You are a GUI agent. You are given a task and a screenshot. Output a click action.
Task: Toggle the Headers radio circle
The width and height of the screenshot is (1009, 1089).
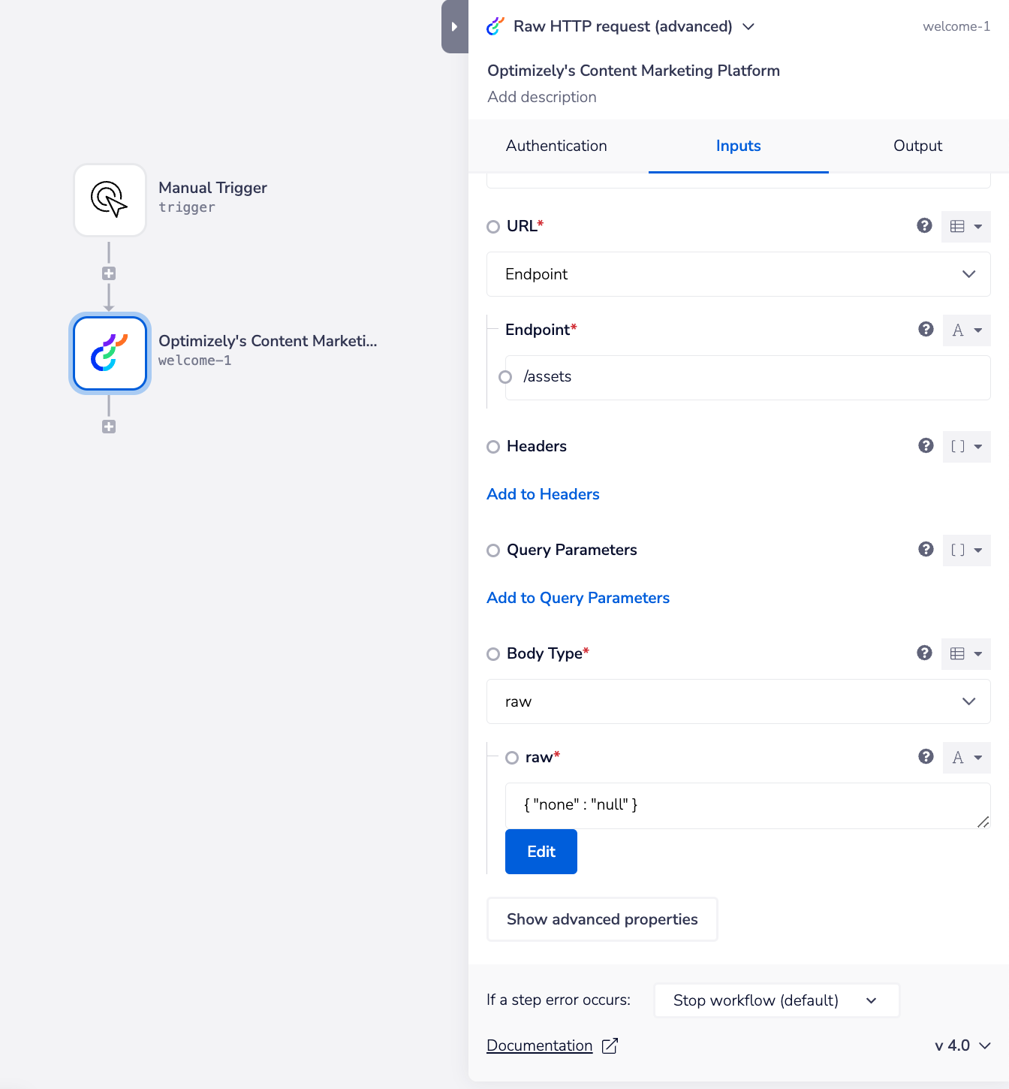tap(493, 447)
